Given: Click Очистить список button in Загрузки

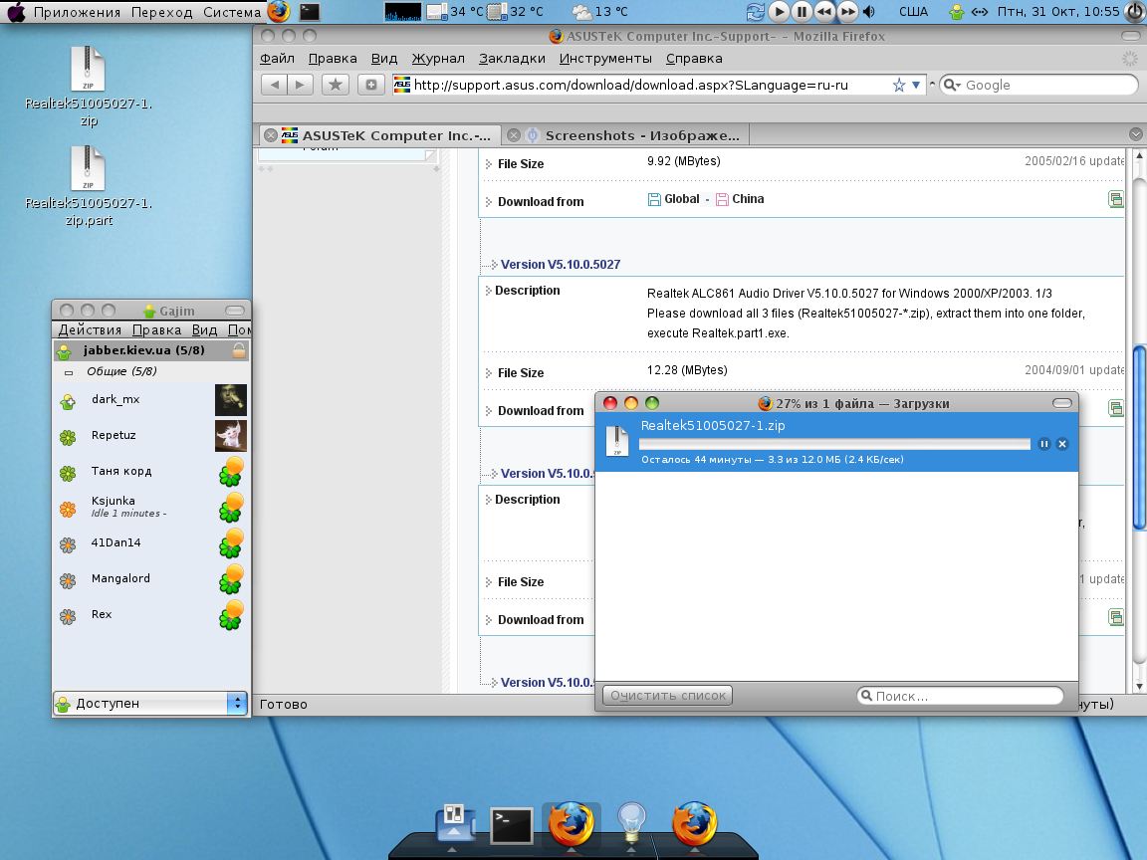Looking at the screenshot, I should (667, 696).
